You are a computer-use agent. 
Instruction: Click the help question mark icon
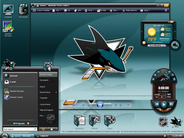coord(166,10)
